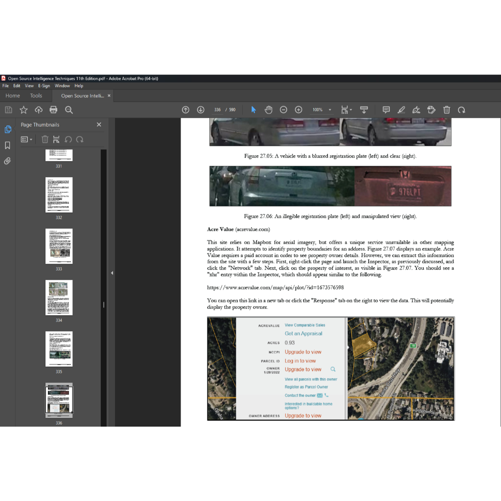Viewport: 501px width, 501px height.
Task: Collapse the navigation pane divider arrow
Action: pyautogui.click(x=112, y=273)
